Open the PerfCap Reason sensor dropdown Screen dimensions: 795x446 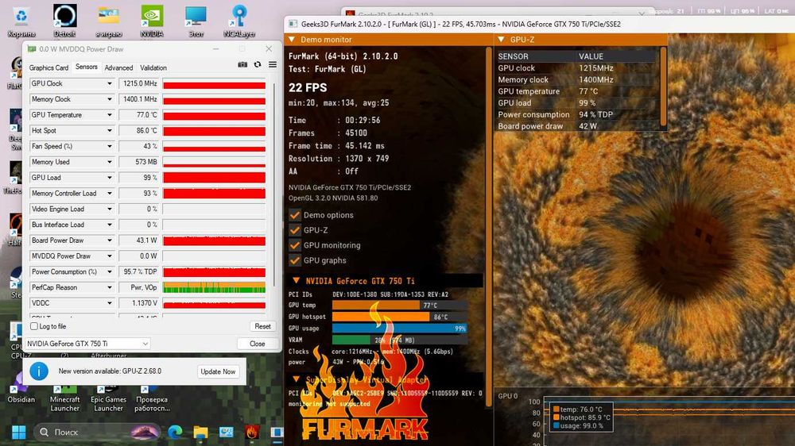109,287
